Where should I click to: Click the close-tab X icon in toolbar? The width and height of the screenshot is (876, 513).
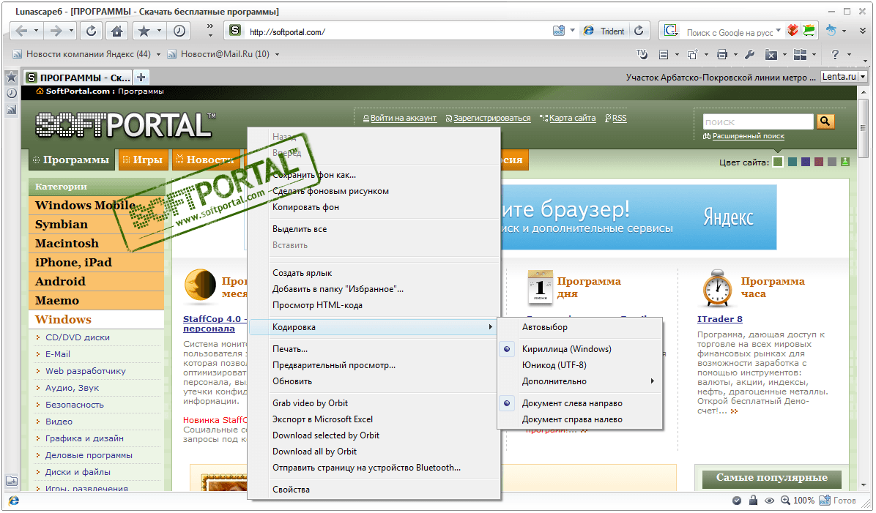pyautogui.click(x=771, y=54)
